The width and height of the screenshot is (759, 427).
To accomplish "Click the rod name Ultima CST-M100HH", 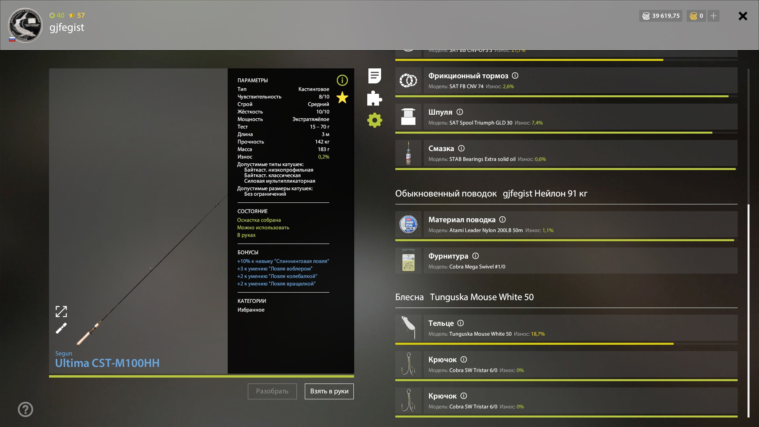I will (x=107, y=363).
